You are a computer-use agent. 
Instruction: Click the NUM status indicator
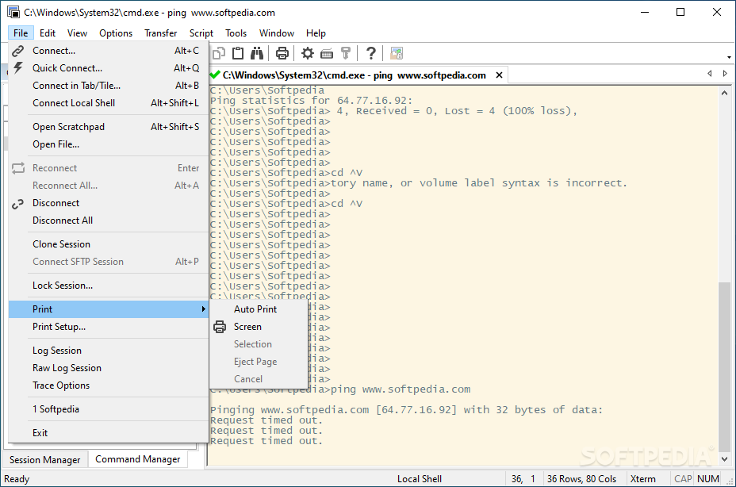point(707,478)
